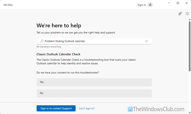The width and height of the screenshot is (191, 114).
Task: Click the scrollbar up arrow
Action: [189, 20]
